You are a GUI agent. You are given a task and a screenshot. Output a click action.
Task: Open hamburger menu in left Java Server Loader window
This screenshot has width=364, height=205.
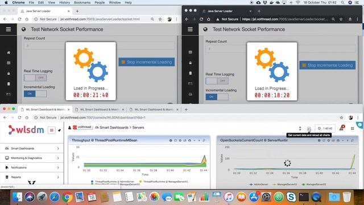[x=9, y=29]
